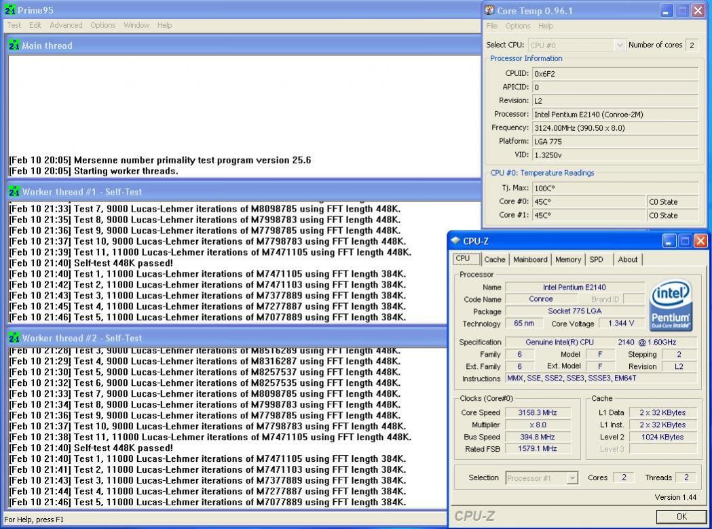Open the File menu in Core Temp
The image size is (712, 529).
click(x=492, y=26)
